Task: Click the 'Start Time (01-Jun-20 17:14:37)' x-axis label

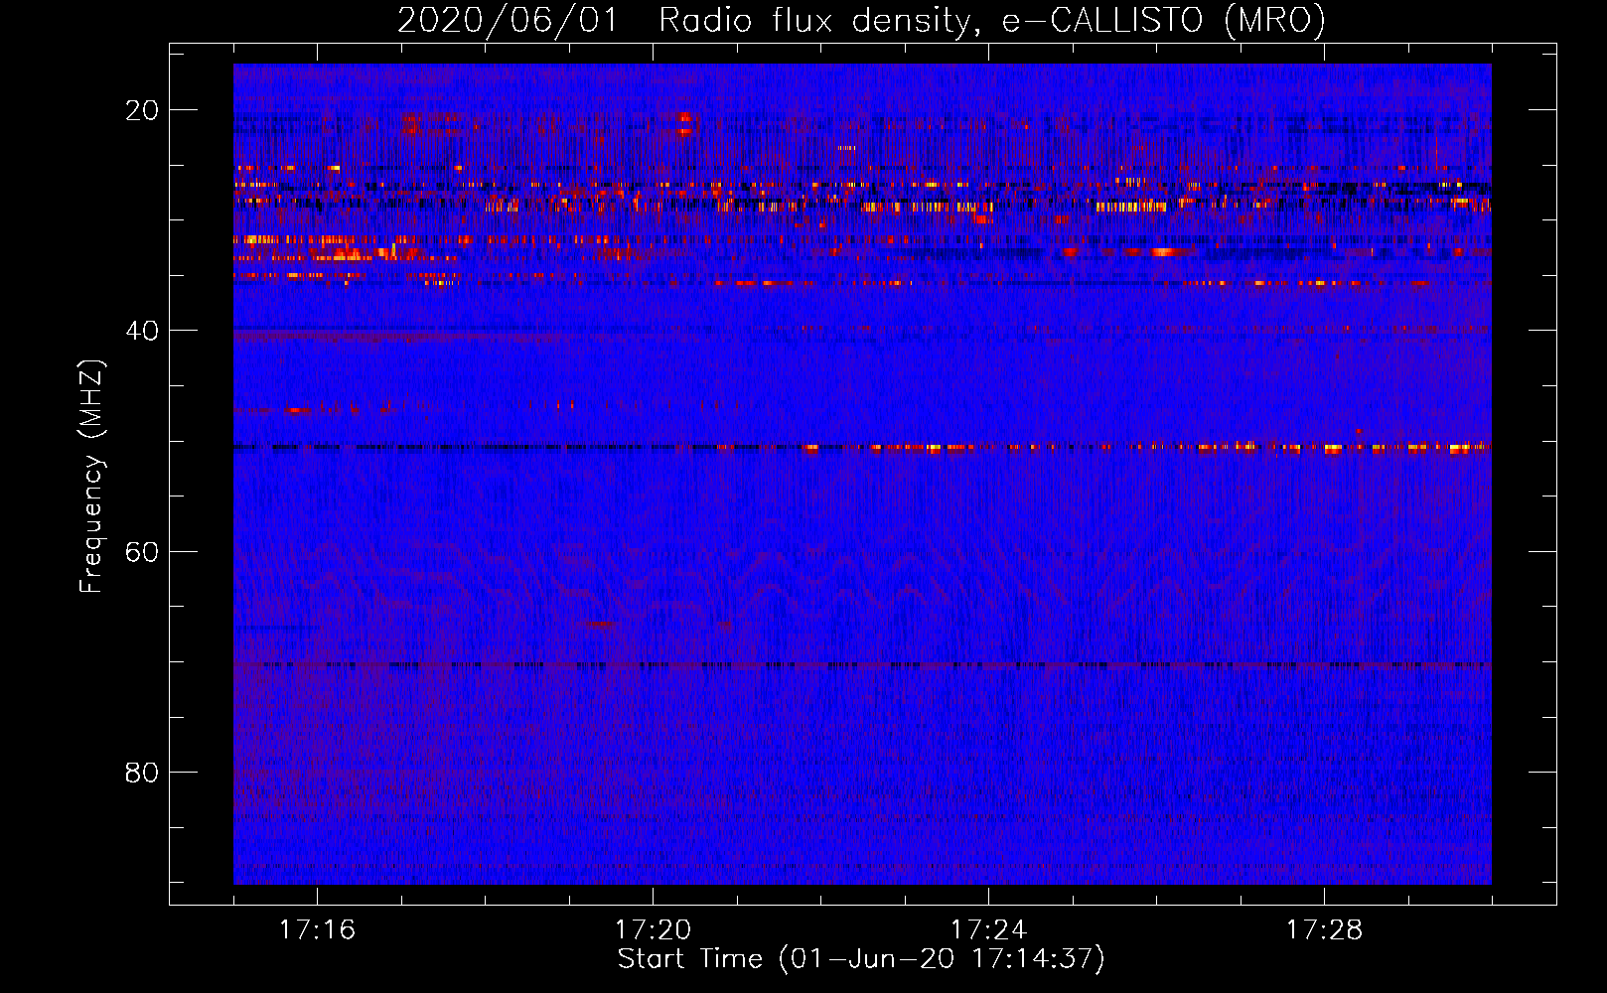Action: tap(861, 959)
